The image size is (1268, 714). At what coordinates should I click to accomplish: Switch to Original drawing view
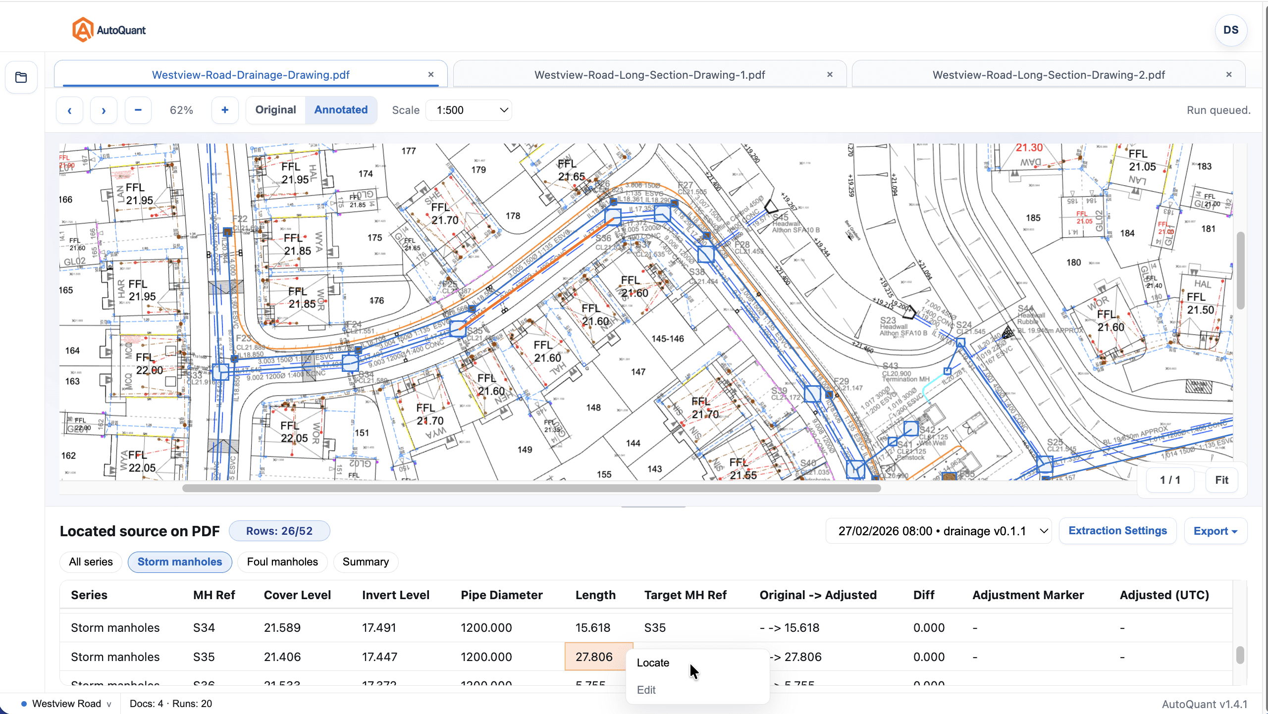275,110
